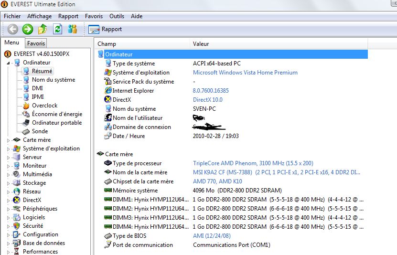Click the Performances hourglass icon
Screen dimensions: 397x255
point(17,252)
